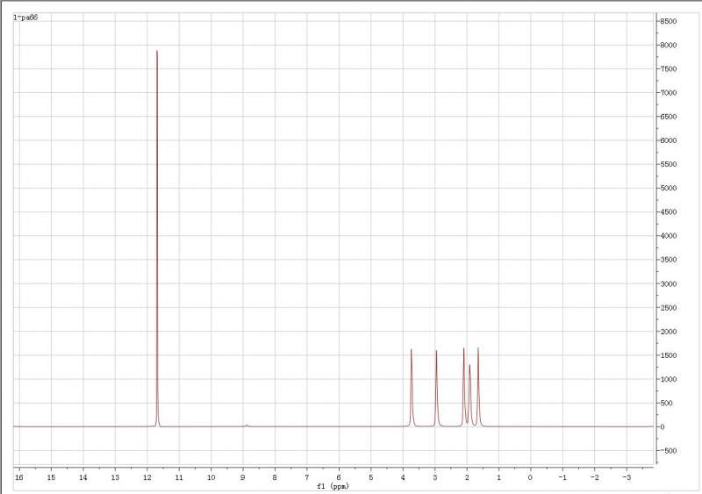This screenshot has width=702, height=494.
Task: Click the '7' tick on the ppm axis
Action: coord(306,477)
